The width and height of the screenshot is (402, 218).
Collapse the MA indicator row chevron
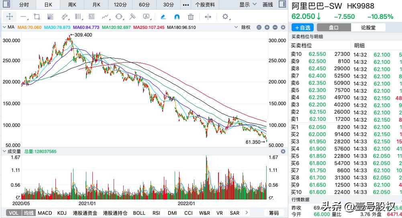[x=4, y=27]
